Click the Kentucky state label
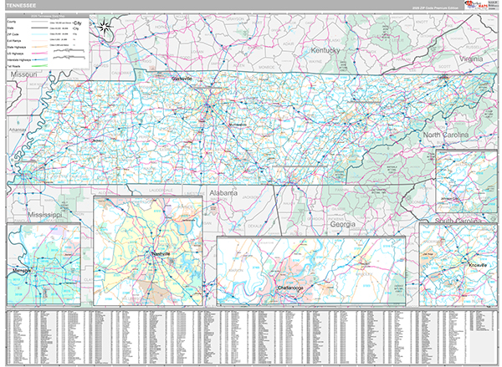502x367 pixels. [x=325, y=50]
